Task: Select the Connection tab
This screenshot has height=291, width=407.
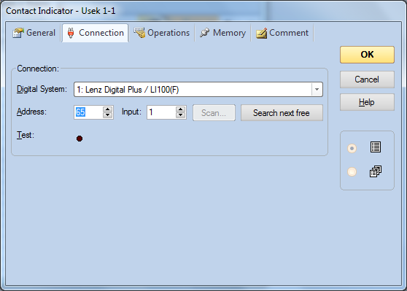Action: 96,33
